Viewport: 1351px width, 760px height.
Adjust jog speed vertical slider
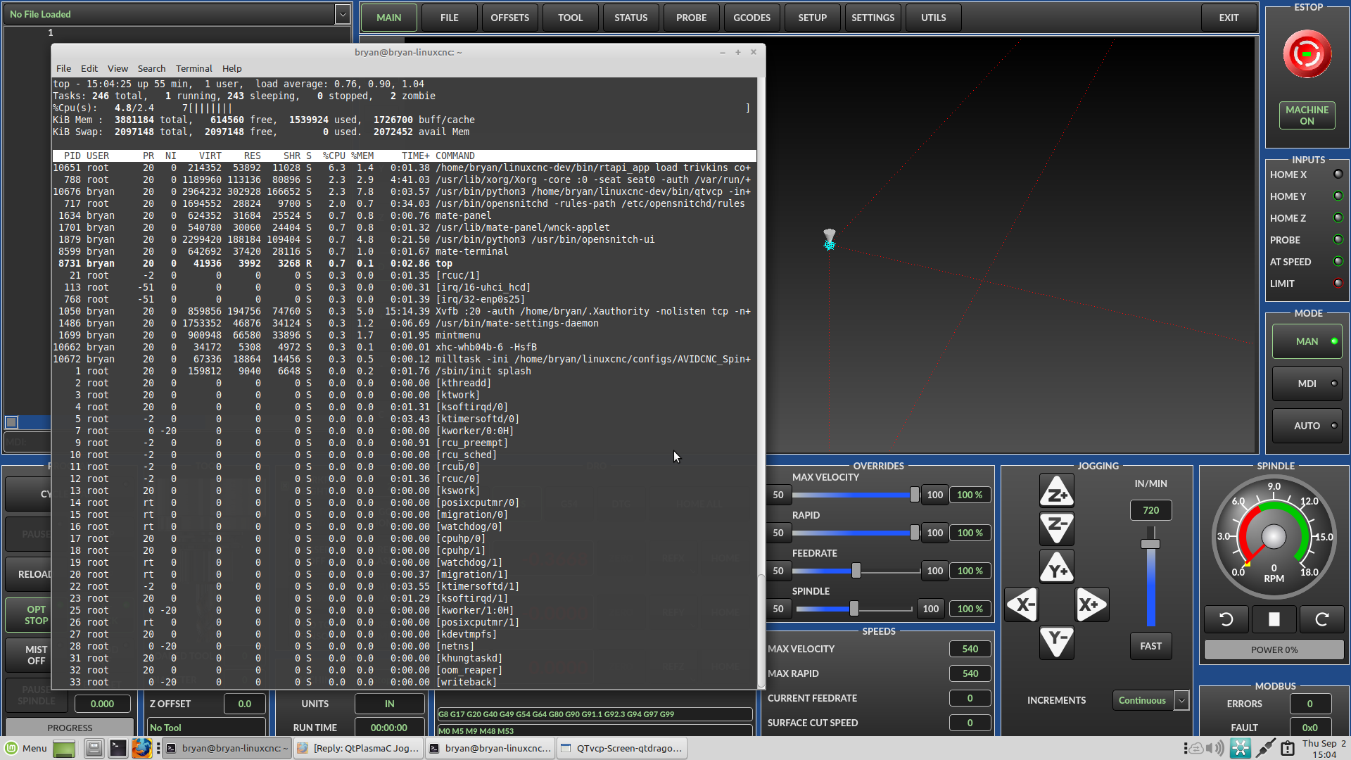point(1150,577)
